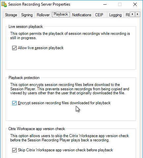
Task: Uncheck Allow live session playback
Action: point(14,48)
